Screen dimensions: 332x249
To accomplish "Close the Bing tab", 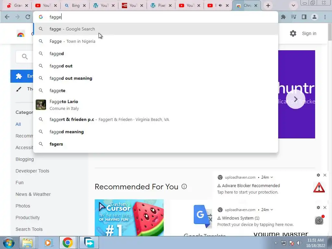I will tap(84, 6).
